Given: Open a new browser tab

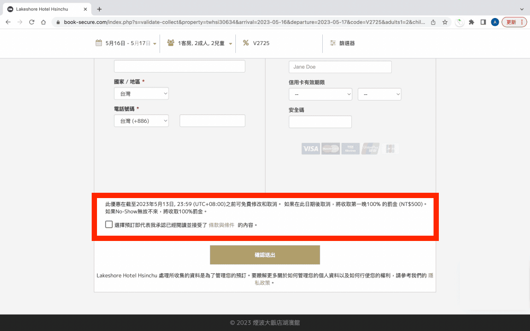Looking at the screenshot, I should click(99, 8).
